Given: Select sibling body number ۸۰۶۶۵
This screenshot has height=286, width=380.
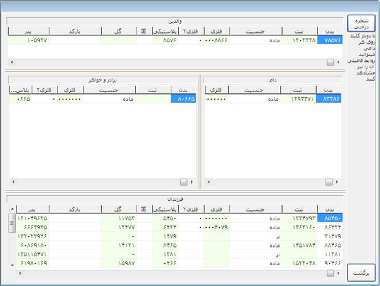Looking at the screenshot, I should tap(183, 98).
